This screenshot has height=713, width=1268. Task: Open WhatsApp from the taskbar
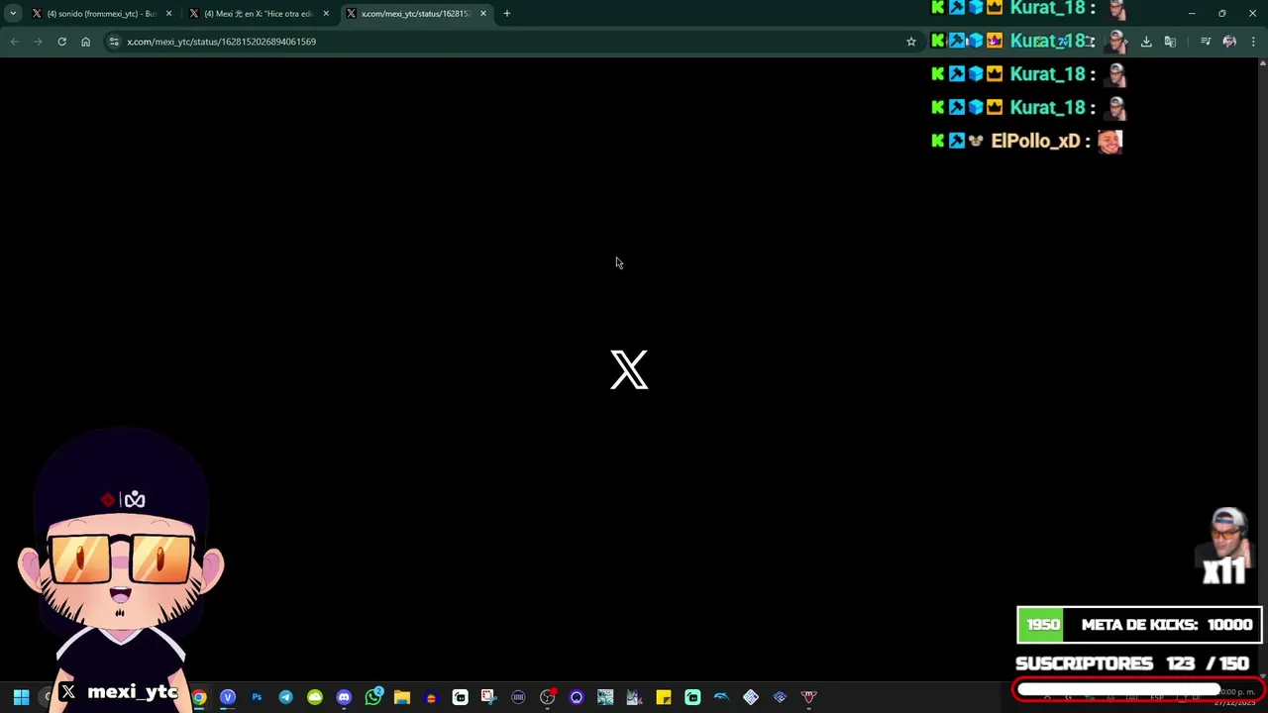[x=373, y=697]
